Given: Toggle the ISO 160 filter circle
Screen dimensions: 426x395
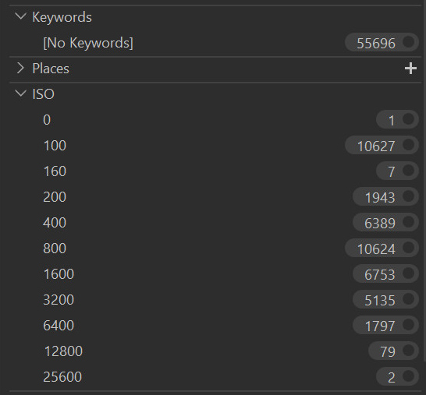Looking at the screenshot, I should pos(408,171).
